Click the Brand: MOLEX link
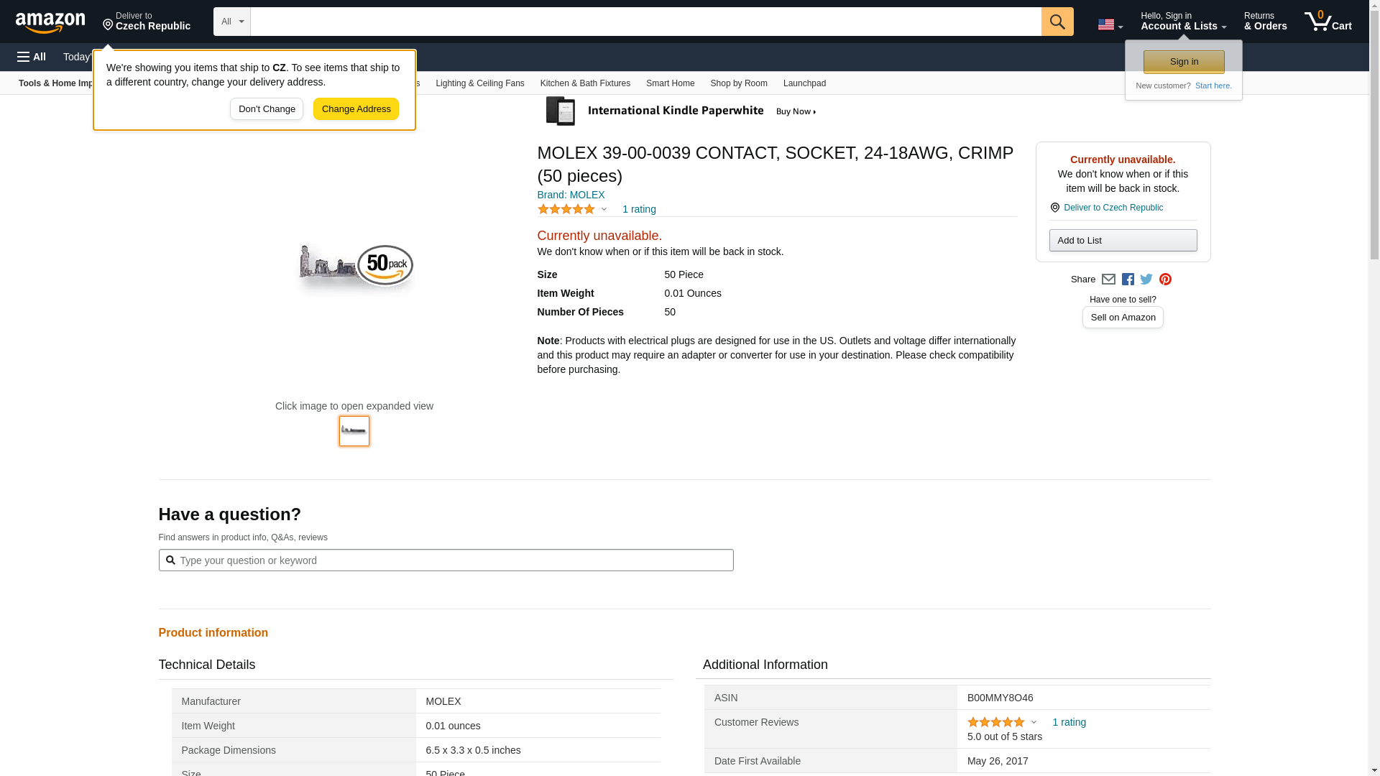The width and height of the screenshot is (1380, 776). pyautogui.click(x=571, y=195)
